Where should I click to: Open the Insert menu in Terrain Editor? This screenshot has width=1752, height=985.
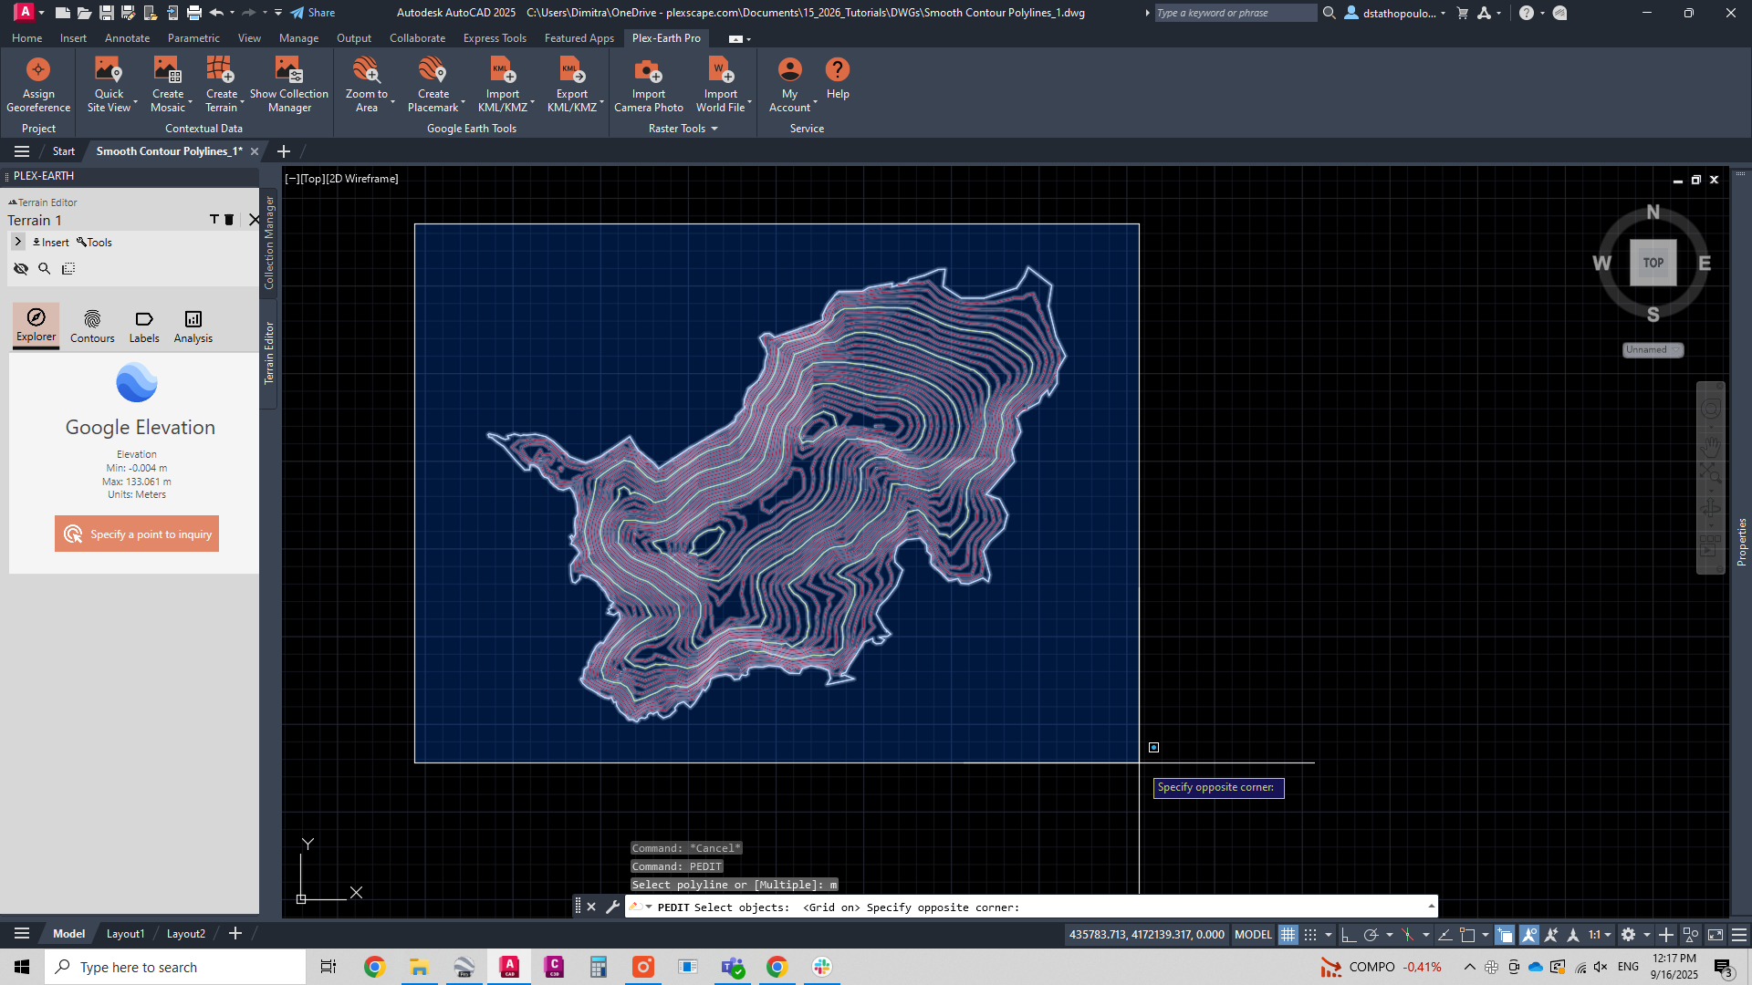pyautogui.click(x=51, y=243)
